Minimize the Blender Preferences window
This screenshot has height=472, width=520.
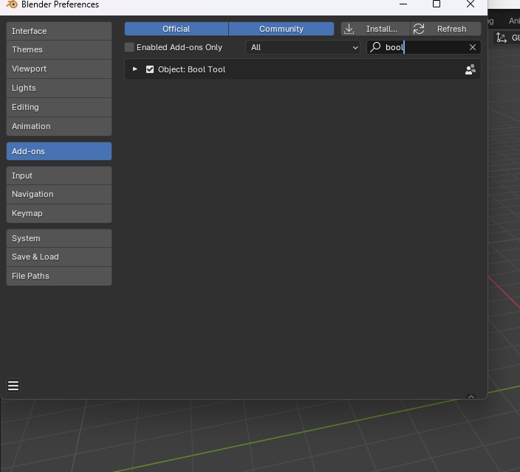click(x=403, y=4)
